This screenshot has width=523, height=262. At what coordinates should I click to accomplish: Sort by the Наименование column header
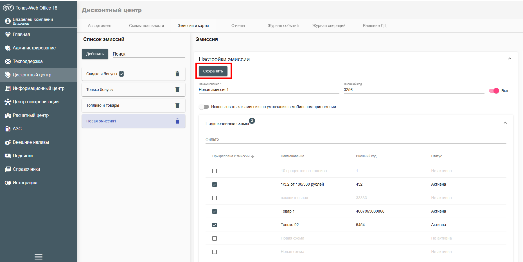[292, 156]
